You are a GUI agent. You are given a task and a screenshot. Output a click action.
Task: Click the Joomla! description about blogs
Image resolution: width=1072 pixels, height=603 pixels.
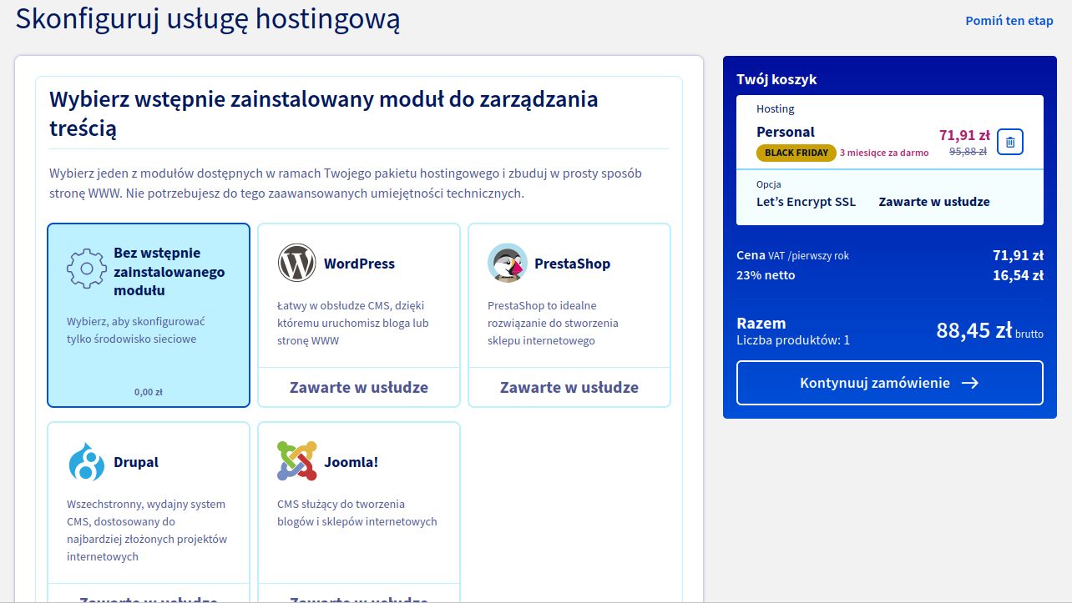click(x=357, y=513)
